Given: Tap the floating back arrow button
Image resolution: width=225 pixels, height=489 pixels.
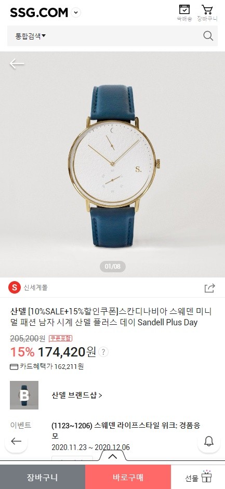Looking at the screenshot, I should pos(16,441).
